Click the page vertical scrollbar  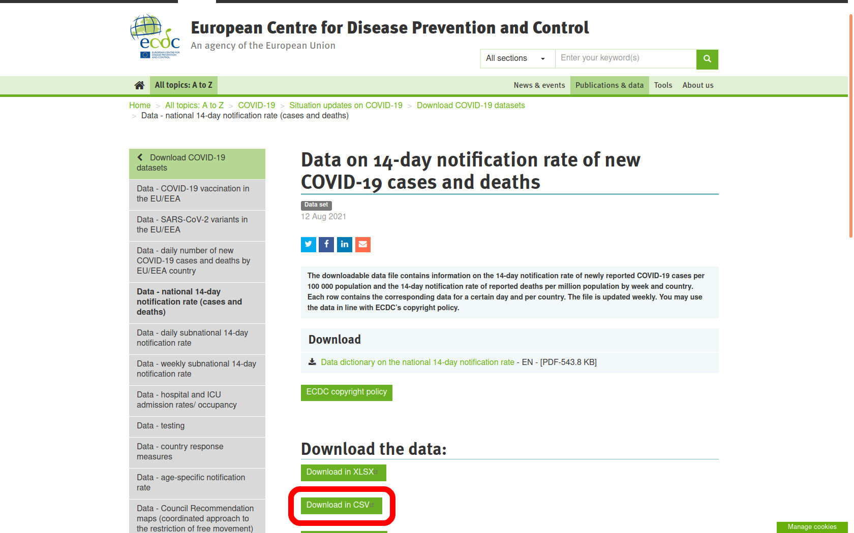click(851, 126)
